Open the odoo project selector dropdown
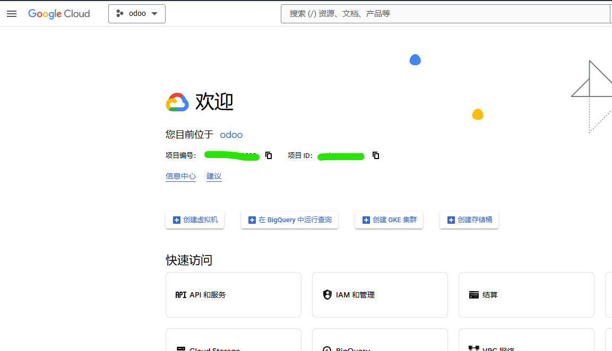The image size is (612, 351). [x=137, y=14]
